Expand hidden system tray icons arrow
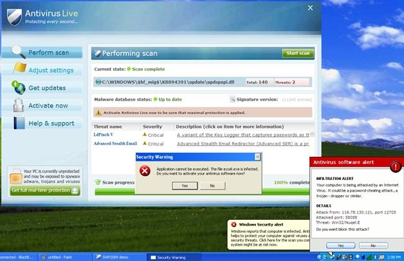Screen dimensions: 404x261 pos(320,257)
